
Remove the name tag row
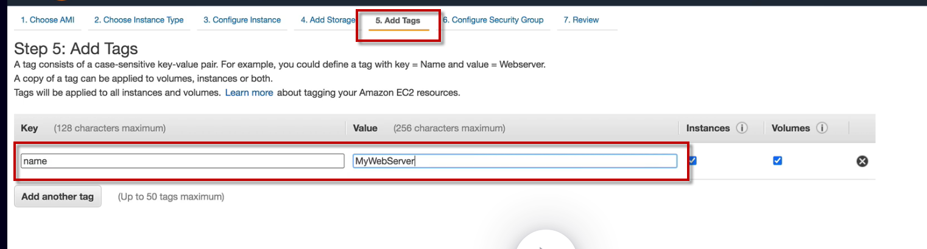862,161
